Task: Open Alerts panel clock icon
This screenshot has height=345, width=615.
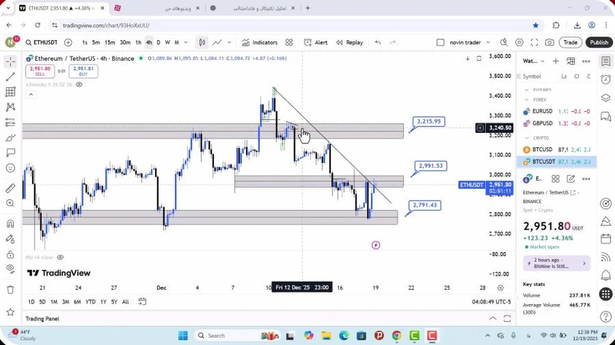Action: point(606,79)
